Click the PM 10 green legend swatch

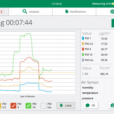point(83,55)
